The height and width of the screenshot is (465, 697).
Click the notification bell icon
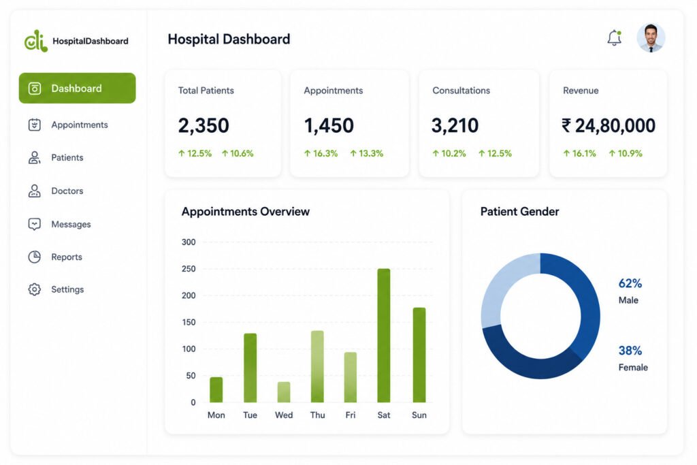615,38
